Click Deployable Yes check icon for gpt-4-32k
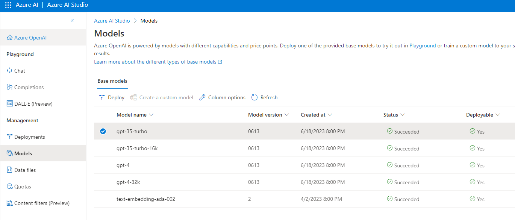This screenshot has height=220, width=515. [473, 182]
